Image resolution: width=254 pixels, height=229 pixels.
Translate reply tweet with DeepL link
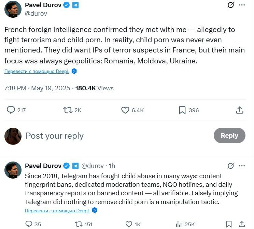57,211
